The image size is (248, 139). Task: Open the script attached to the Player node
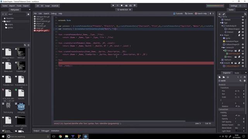pyautogui.click(x=239, y=35)
